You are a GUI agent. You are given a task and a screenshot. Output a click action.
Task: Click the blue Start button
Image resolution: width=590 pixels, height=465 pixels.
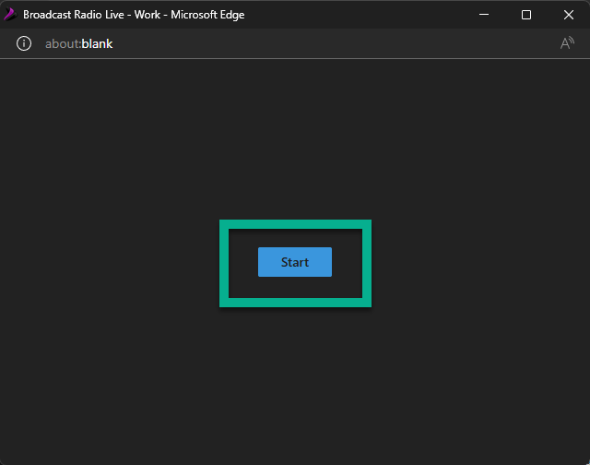295,262
